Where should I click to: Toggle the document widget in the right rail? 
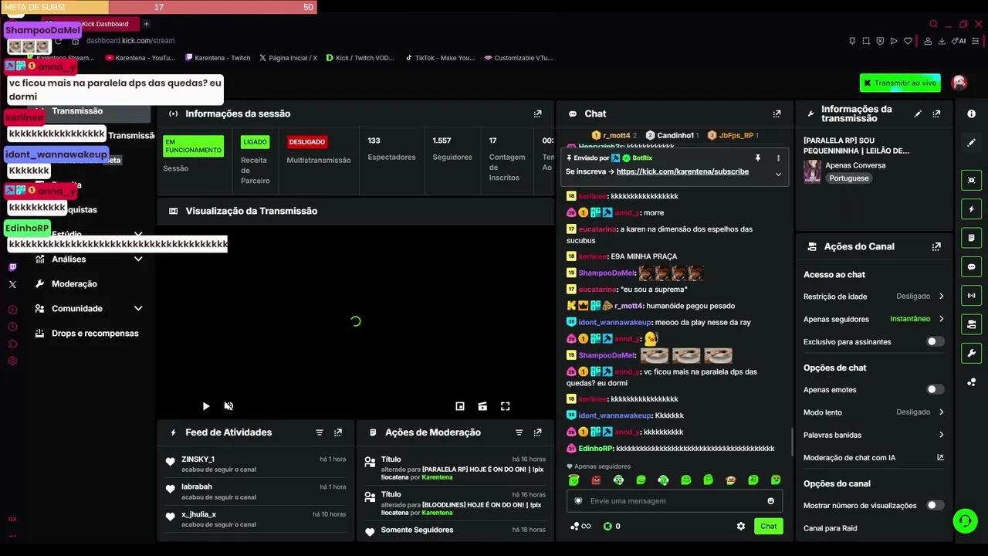[971, 238]
